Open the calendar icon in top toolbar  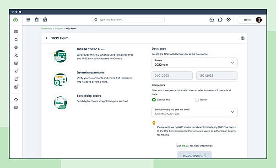click(45, 20)
